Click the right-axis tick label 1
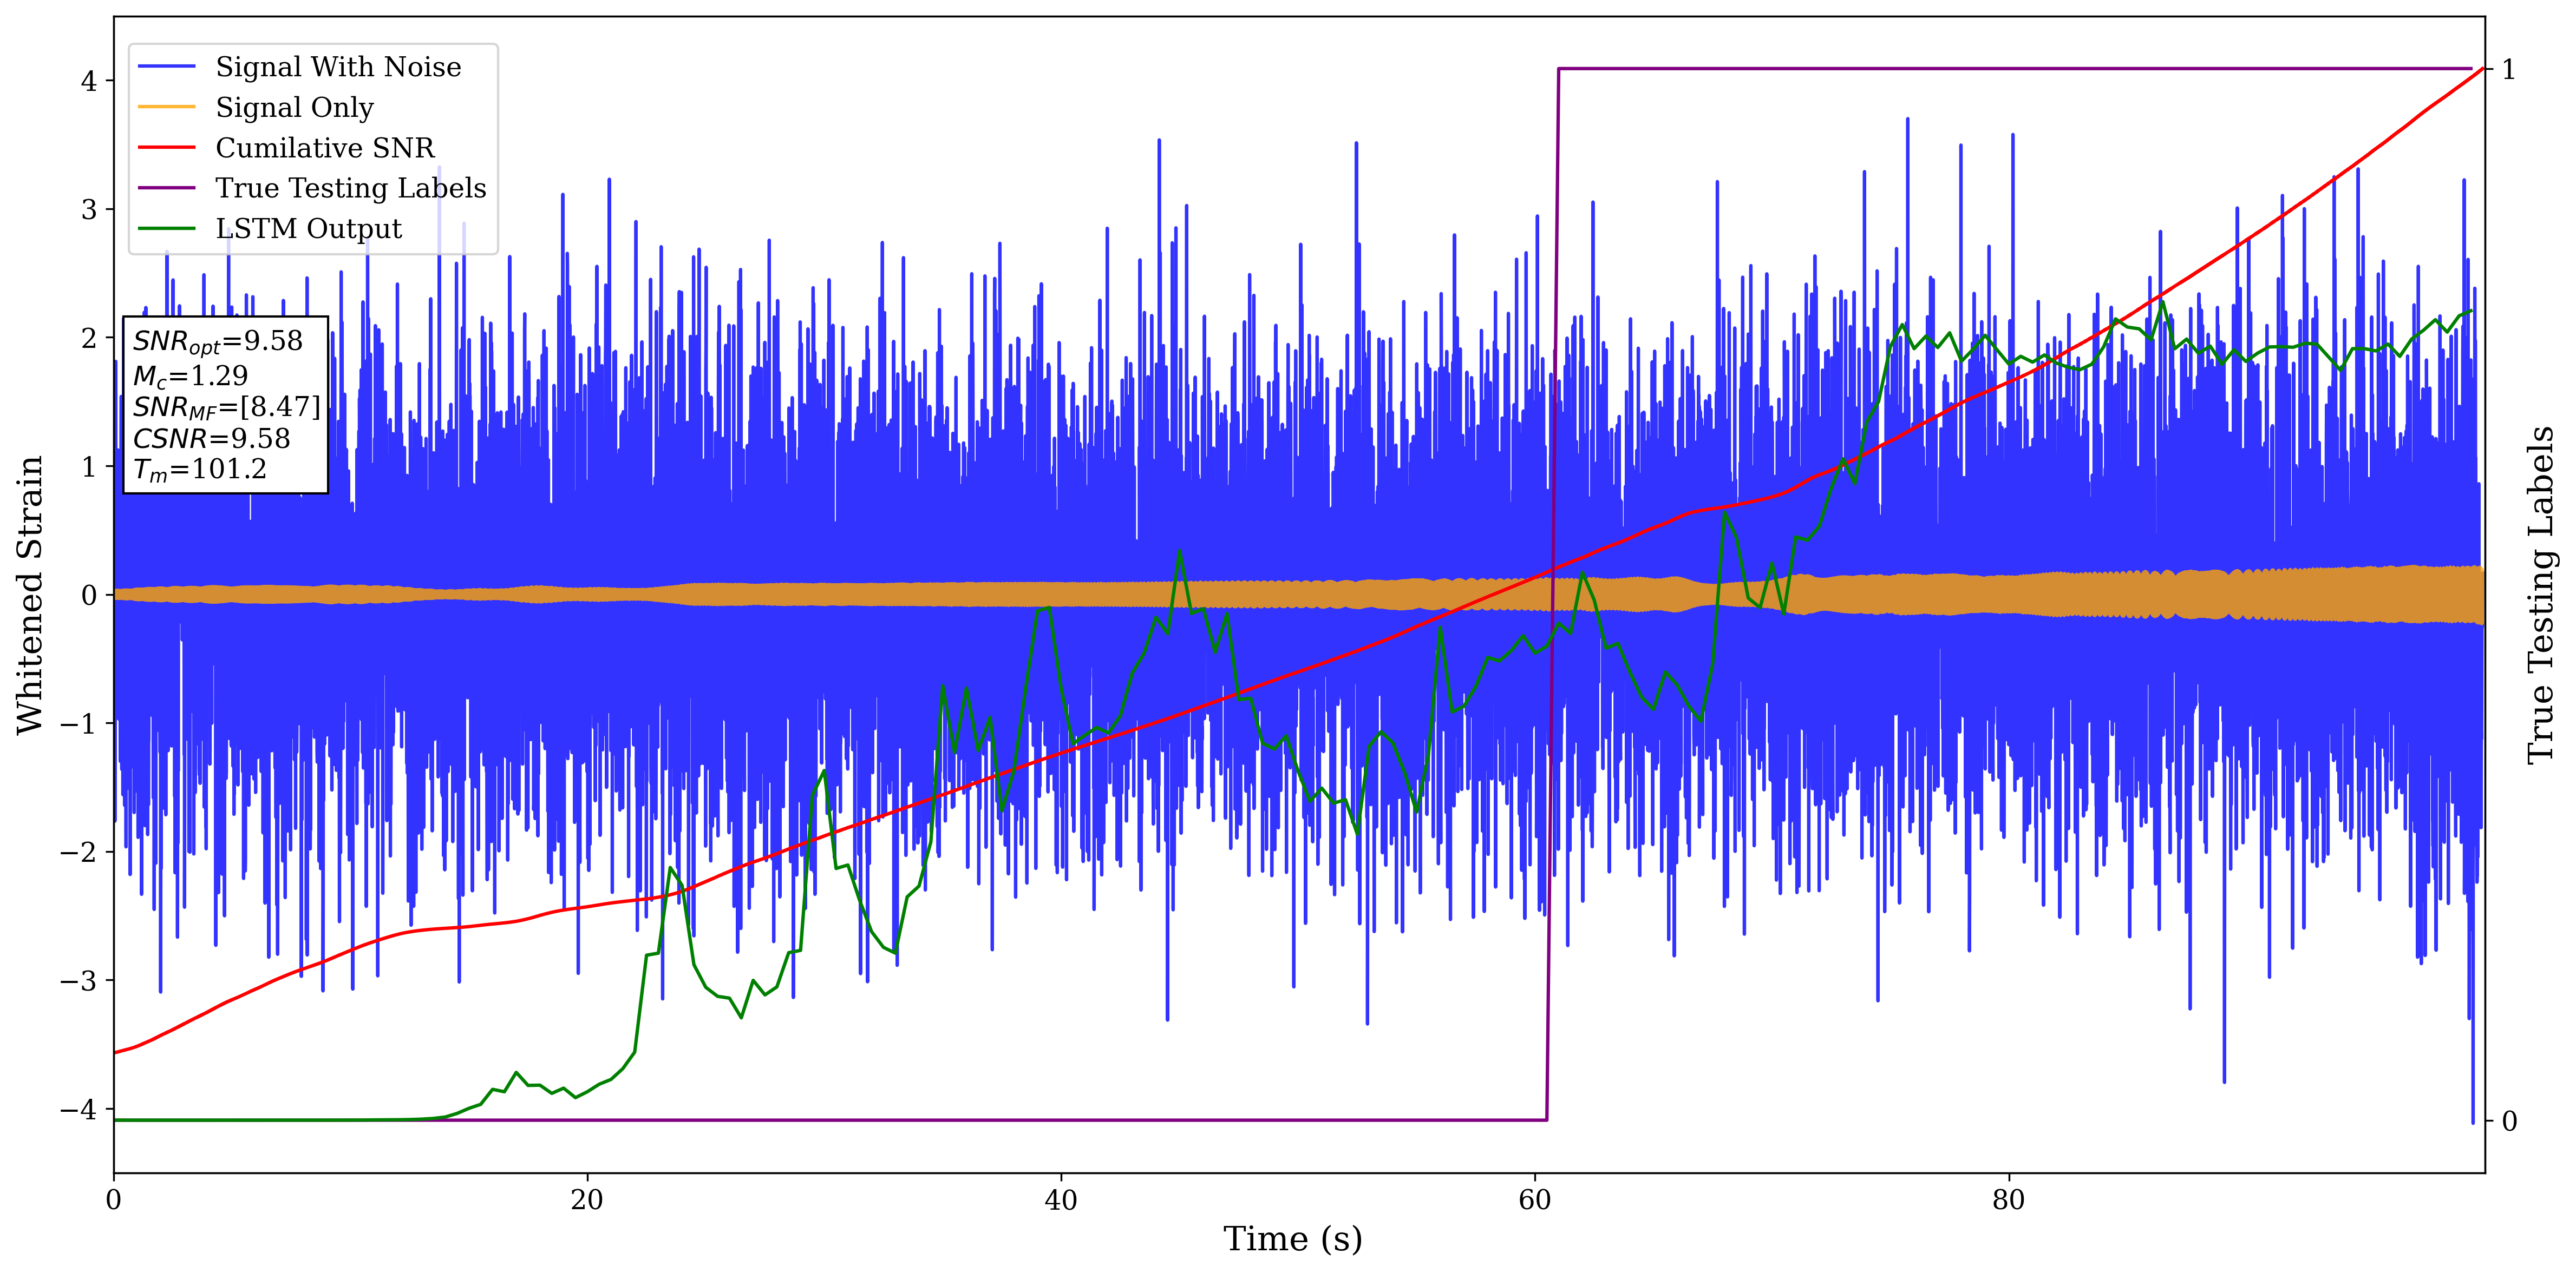This screenshot has width=2576, height=1273. coord(2508,69)
